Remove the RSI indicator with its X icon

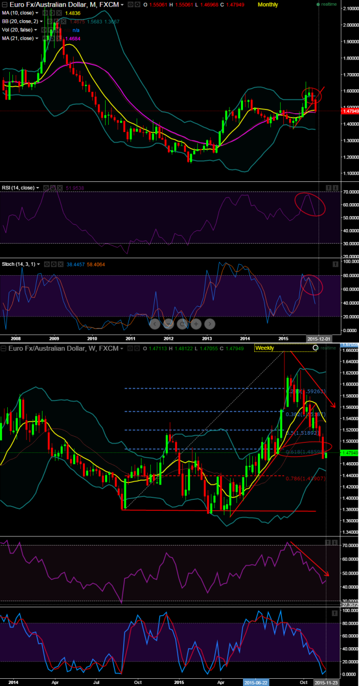(60, 187)
